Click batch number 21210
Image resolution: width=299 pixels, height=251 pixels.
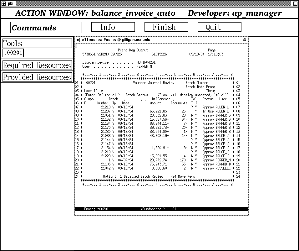click(x=106, y=152)
